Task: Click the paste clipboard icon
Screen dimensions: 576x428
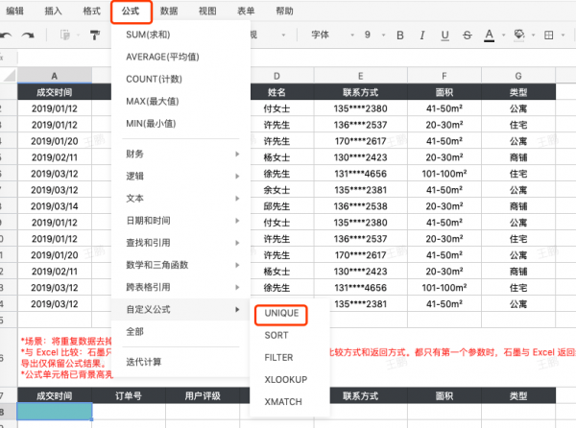Action: 65,36
